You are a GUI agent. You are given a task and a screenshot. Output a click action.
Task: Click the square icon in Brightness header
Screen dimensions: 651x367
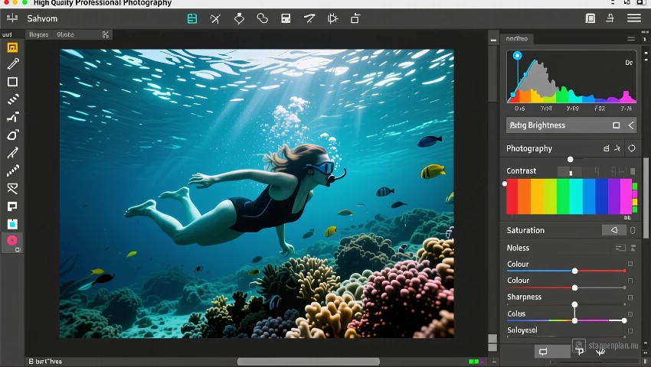(x=616, y=125)
